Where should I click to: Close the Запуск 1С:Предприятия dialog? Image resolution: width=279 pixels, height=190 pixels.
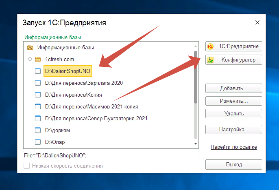257,22
